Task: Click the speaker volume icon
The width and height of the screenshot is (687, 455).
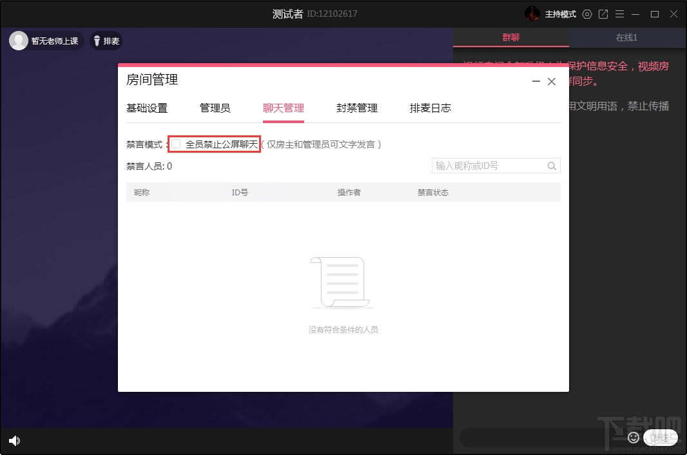Action: pyautogui.click(x=14, y=441)
